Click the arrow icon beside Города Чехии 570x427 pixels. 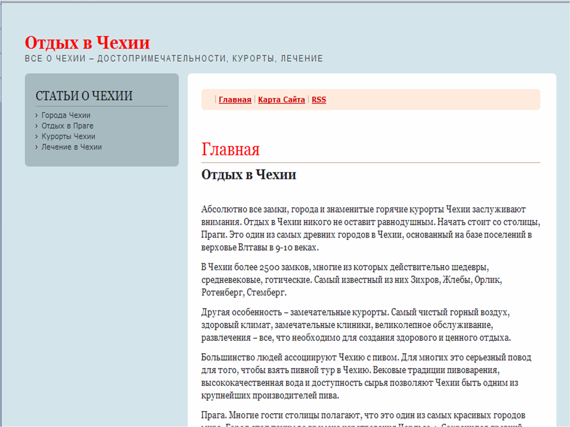[x=37, y=115]
